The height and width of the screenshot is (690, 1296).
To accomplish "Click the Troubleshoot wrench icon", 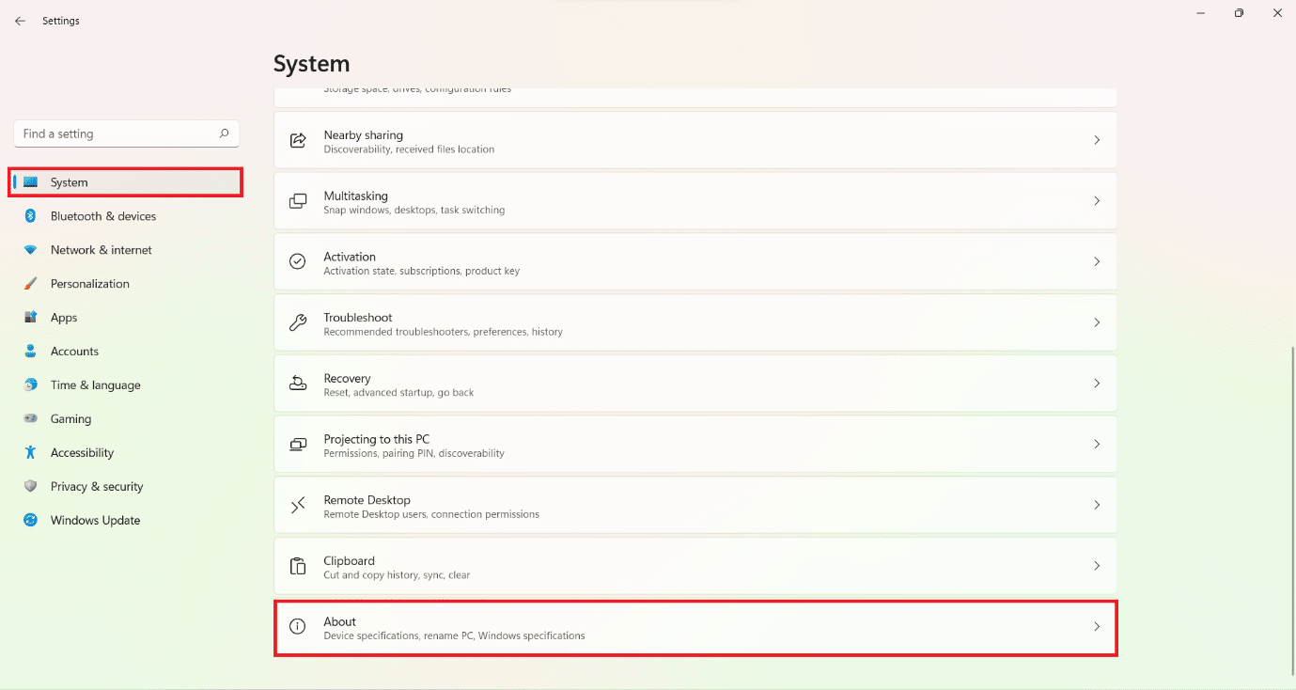I will [298, 322].
